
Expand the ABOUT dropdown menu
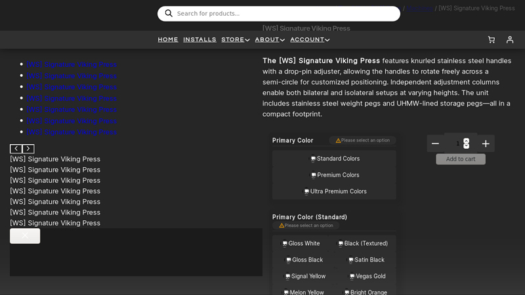tap(270, 39)
